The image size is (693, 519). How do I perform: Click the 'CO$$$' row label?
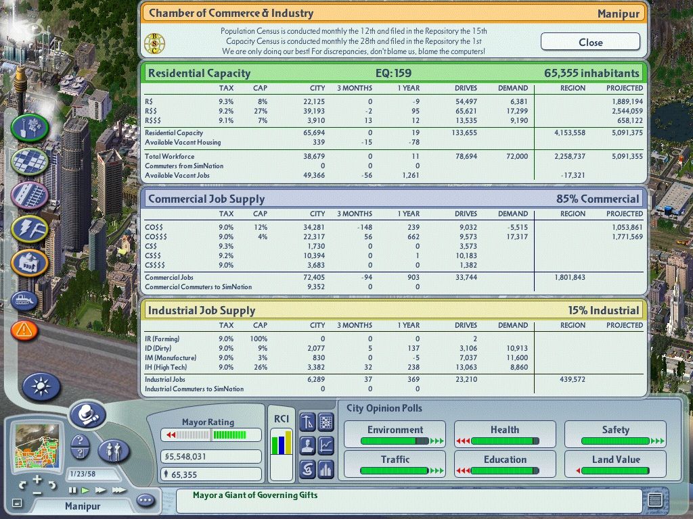point(156,237)
